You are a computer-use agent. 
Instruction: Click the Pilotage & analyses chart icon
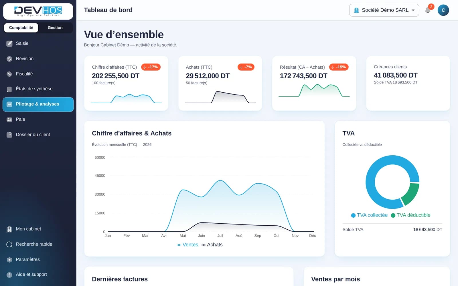pos(9,104)
